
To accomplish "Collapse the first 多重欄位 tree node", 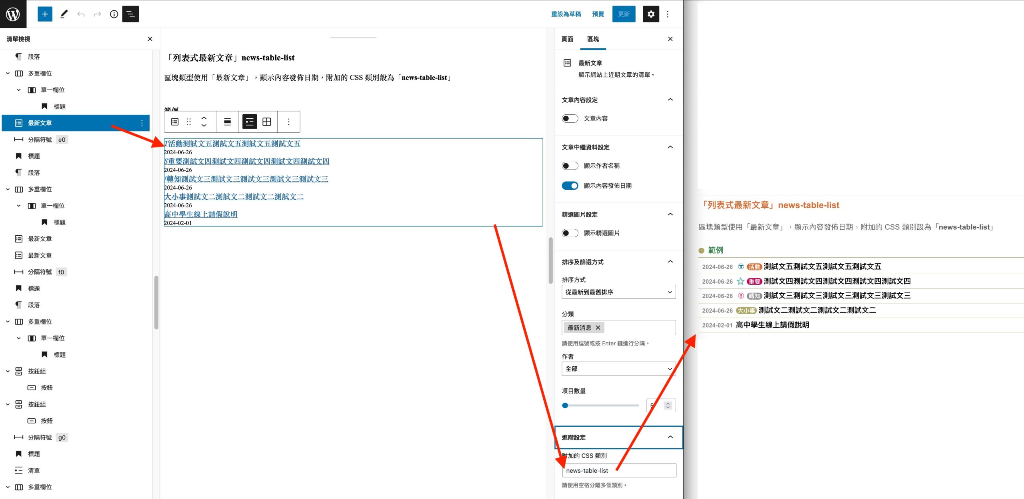I will (x=8, y=74).
